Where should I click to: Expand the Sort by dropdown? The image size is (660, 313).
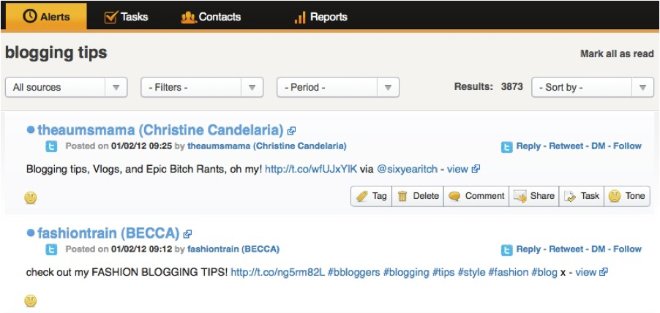pos(592,87)
